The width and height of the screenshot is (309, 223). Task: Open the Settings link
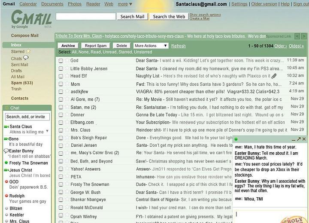(239, 4)
